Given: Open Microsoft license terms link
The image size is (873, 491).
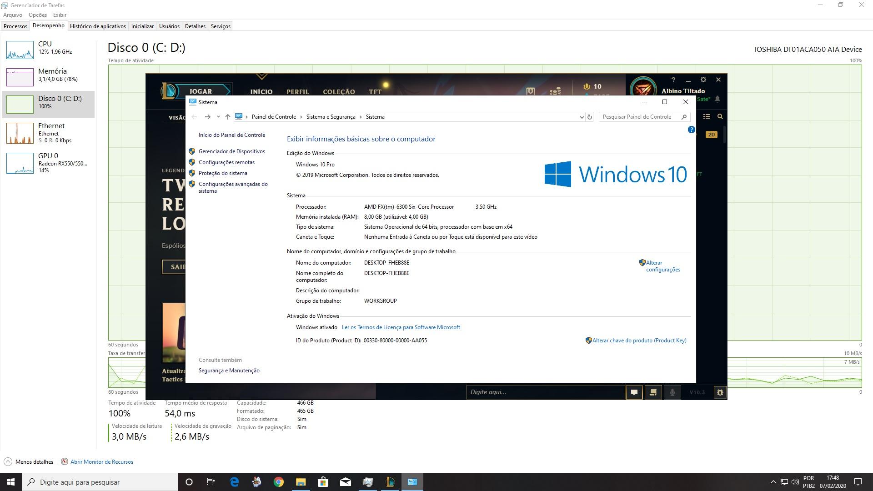Looking at the screenshot, I should (401, 327).
